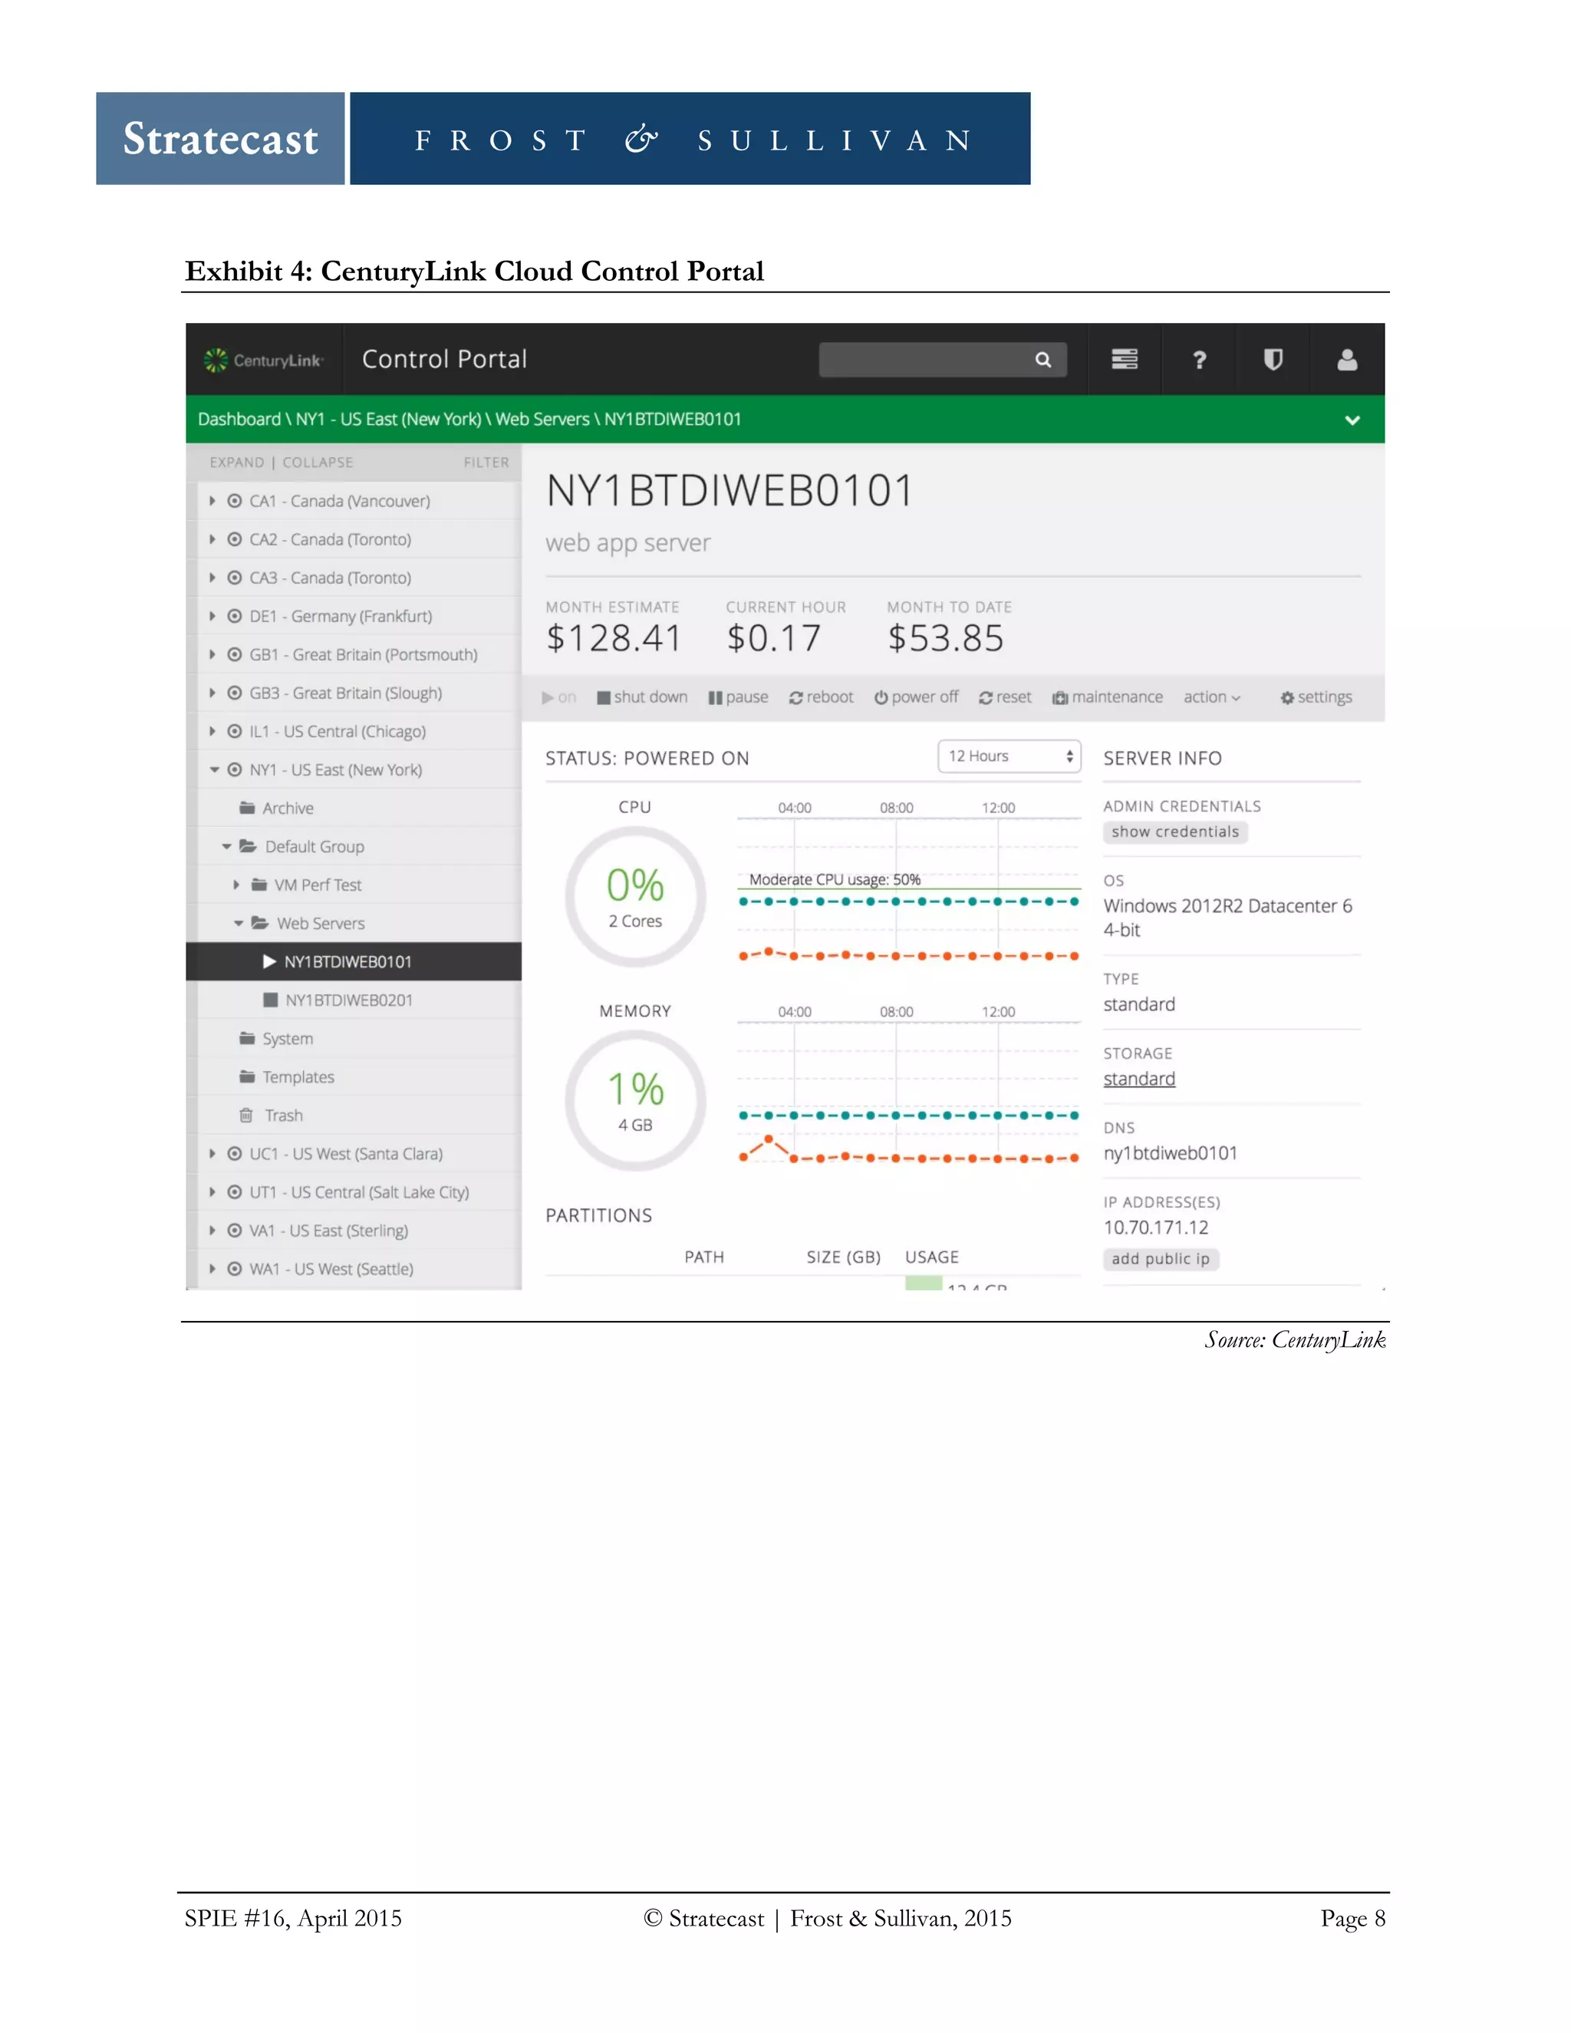Click the IP address 10.70.171.12
The width and height of the screenshot is (1571, 2033).
(1156, 1227)
